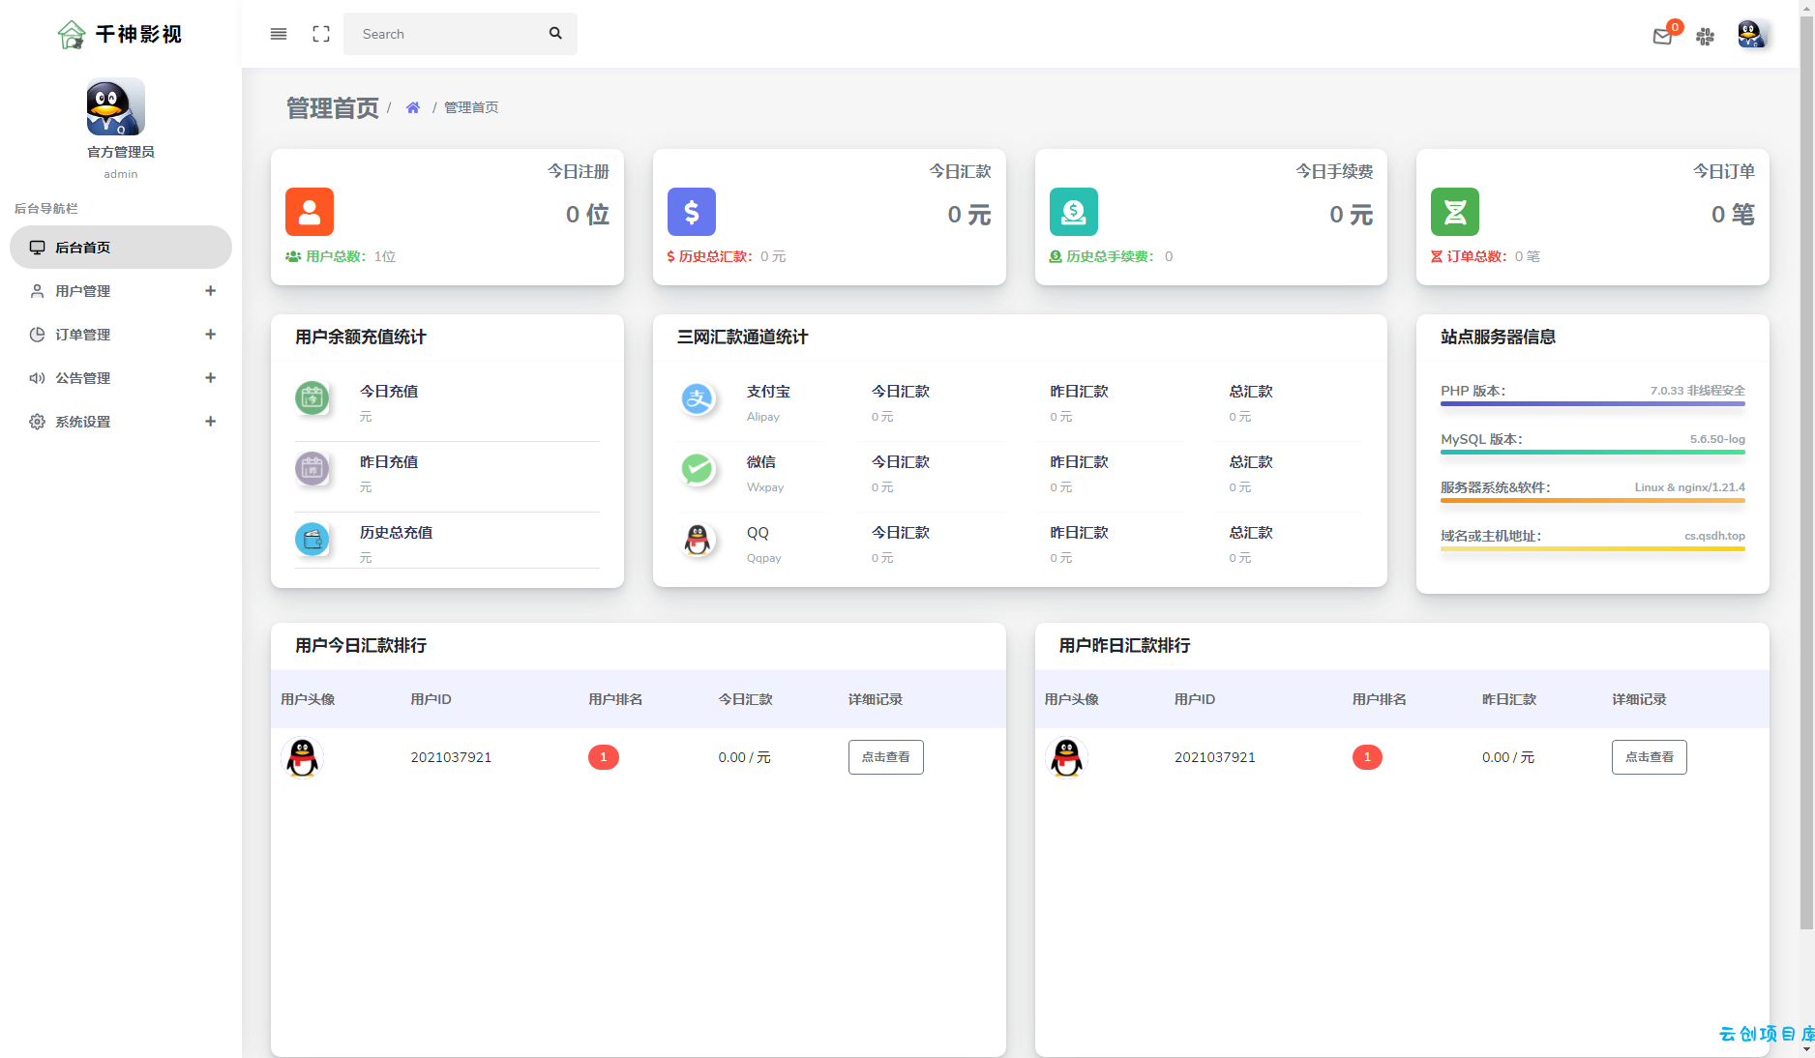This screenshot has width=1815, height=1058.
Task: Expand 用户管理 with its plus icon
Action: click(210, 291)
